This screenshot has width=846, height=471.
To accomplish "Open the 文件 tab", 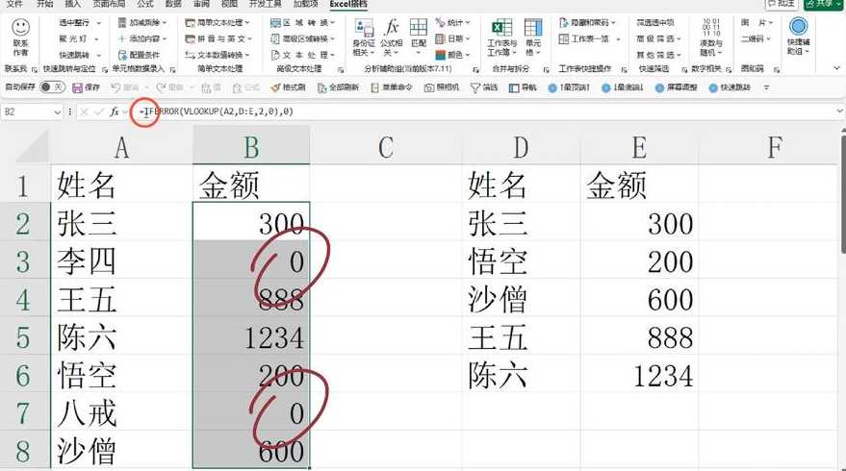I will click(x=14, y=4).
